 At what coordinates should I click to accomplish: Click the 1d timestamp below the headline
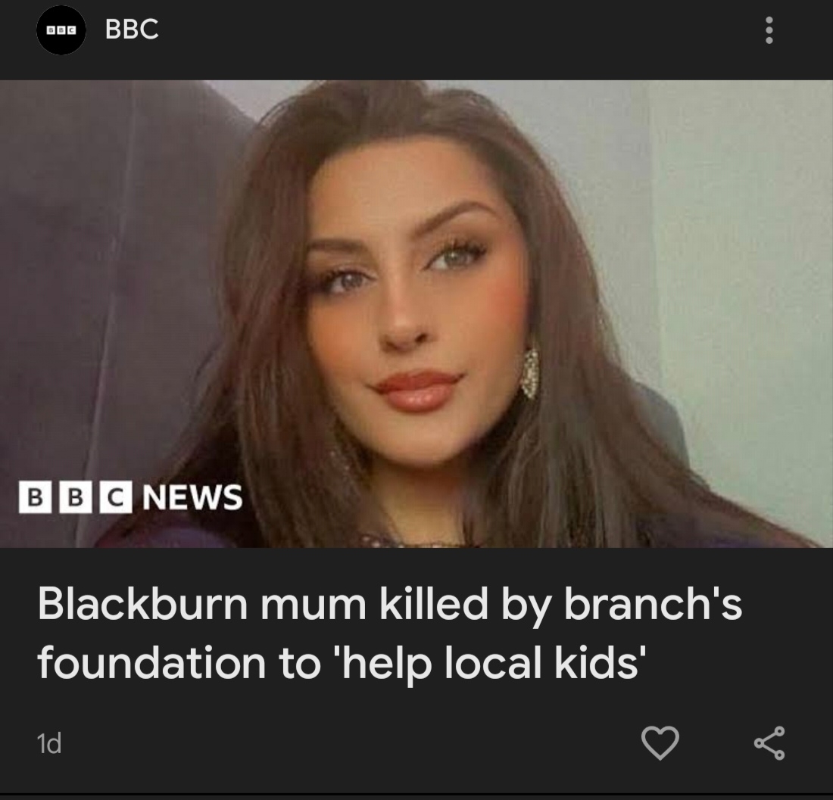pyautogui.click(x=49, y=743)
